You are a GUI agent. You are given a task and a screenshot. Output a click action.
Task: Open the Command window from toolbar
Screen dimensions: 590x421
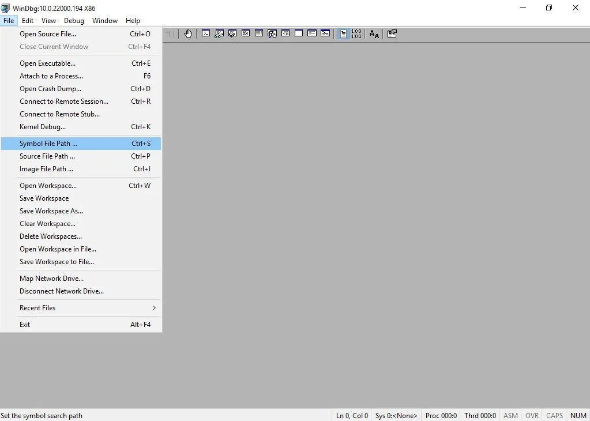pos(206,33)
